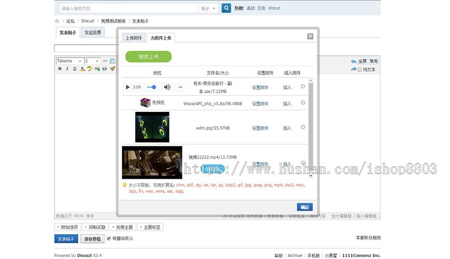Click 设置附件 for wdm.jpg
This screenshot has height=259, width=450.
[260, 128]
